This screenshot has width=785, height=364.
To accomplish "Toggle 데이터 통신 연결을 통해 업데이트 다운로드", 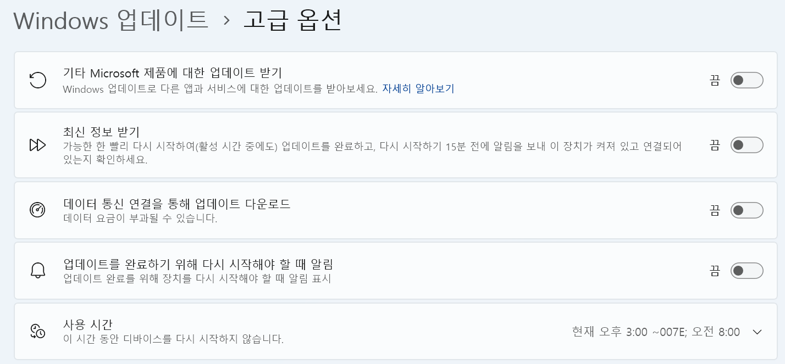I will point(747,210).
